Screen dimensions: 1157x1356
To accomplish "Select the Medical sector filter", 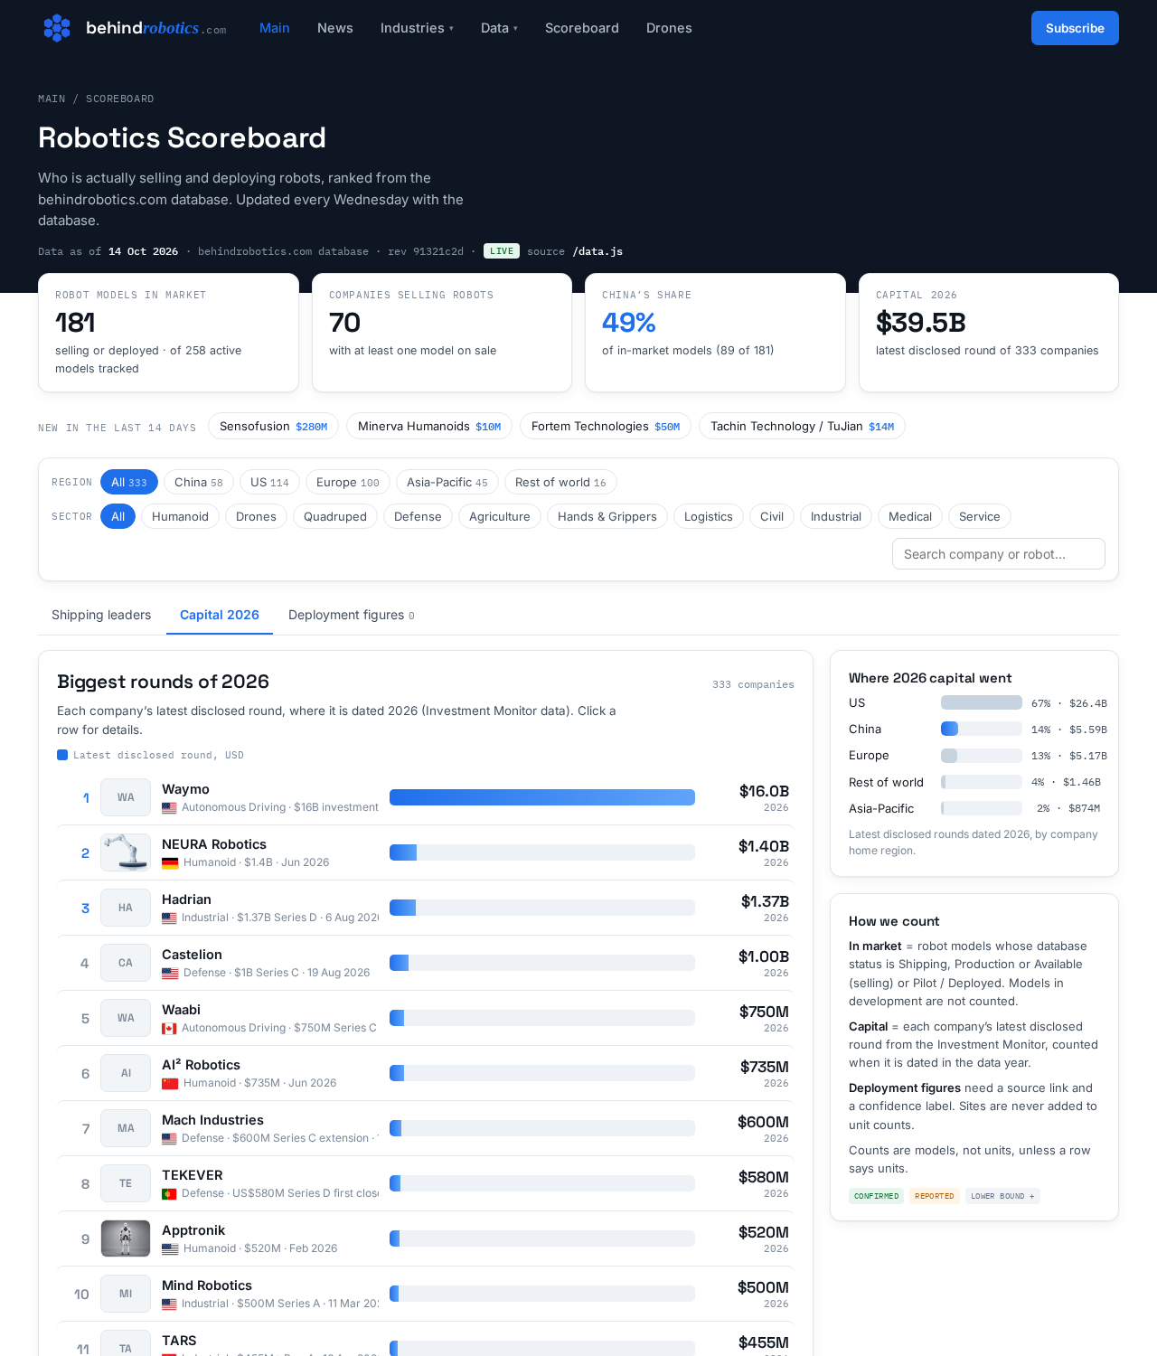I will (x=910, y=517).
